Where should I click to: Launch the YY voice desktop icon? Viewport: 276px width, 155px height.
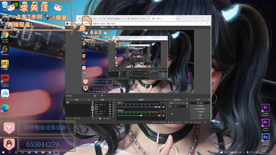(x=5, y=65)
